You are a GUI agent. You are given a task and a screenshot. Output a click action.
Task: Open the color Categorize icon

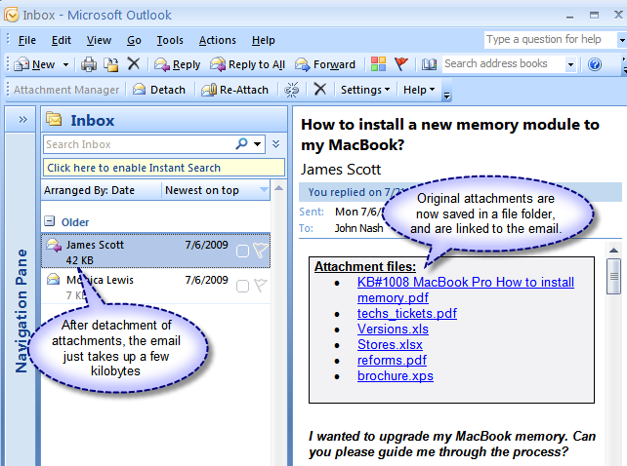tap(378, 64)
